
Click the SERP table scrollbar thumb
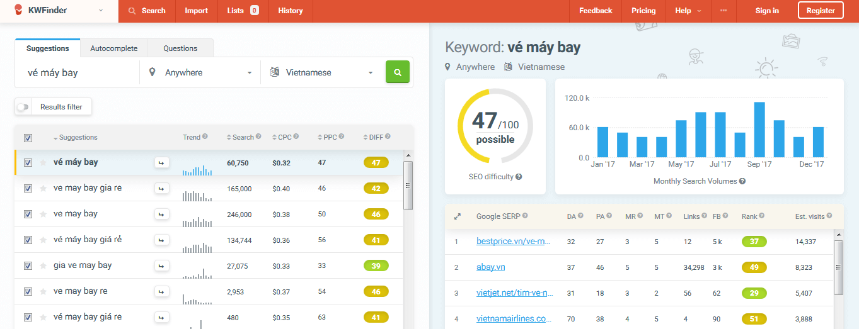838,267
